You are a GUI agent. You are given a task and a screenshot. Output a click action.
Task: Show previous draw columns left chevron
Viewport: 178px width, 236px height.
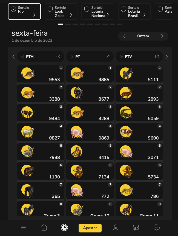pyautogui.click(x=13, y=57)
